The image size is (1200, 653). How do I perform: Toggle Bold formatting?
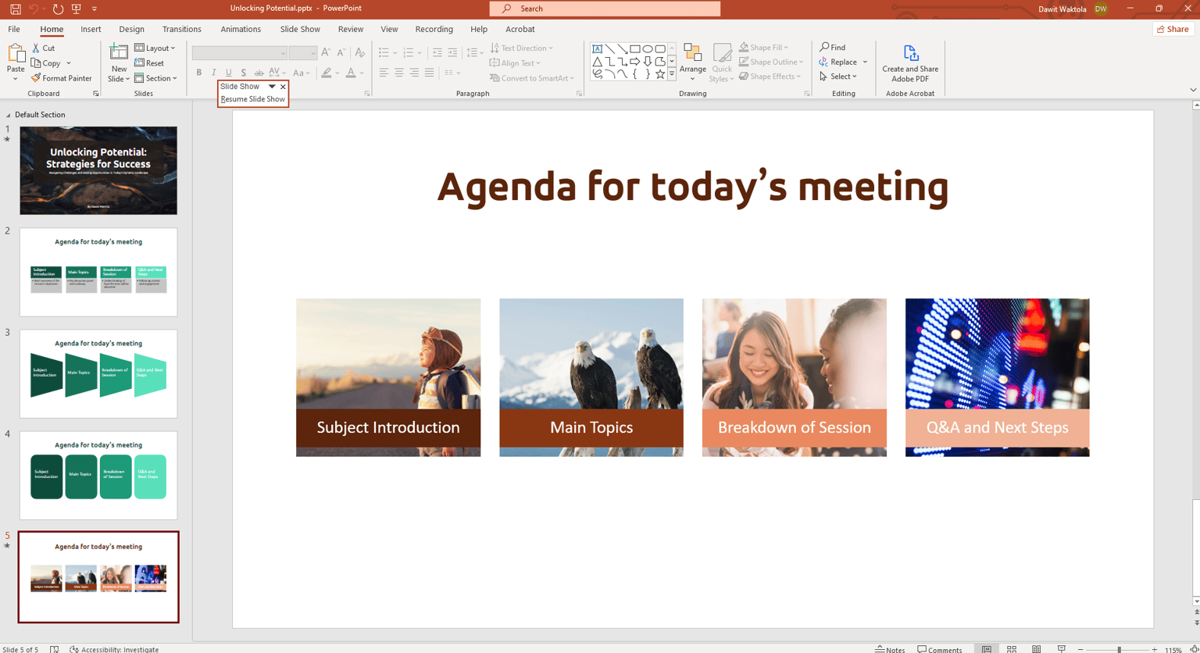(199, 73)
